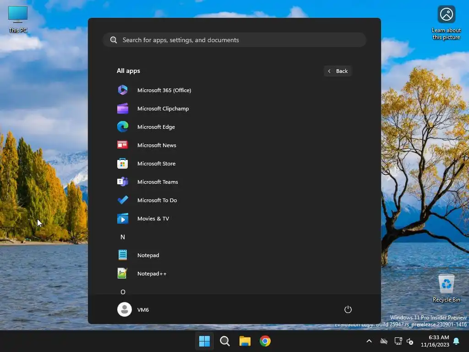Viewport: 469px width, 352px height.
Task: Open the Microsoft To Do checkmark icon
Action: [123, 200]
